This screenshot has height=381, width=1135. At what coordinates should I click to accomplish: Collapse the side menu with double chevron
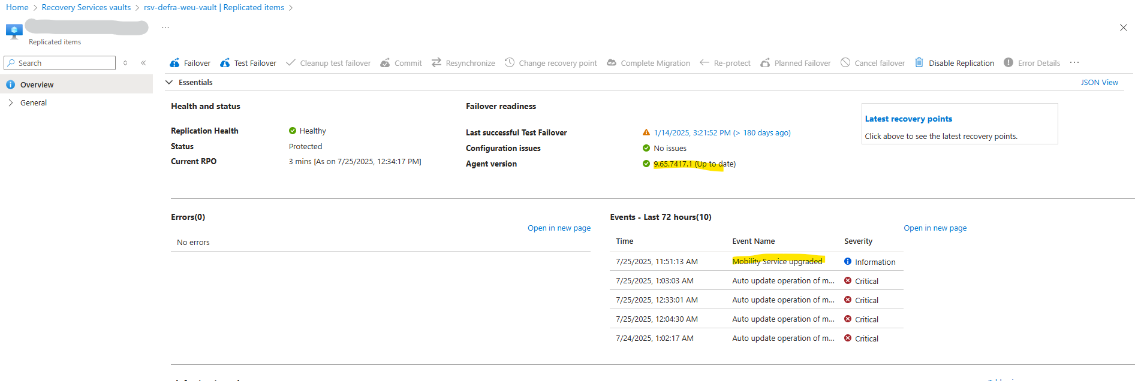coord(143,63)
